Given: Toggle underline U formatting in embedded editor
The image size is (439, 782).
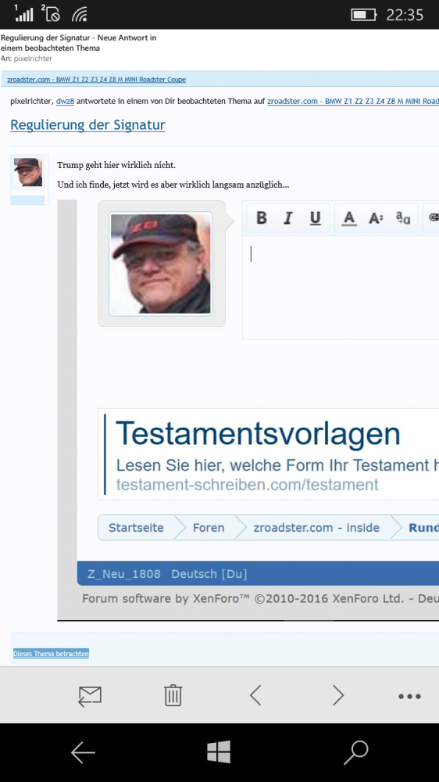Looking at the screenshot, I should coord(315,218).
